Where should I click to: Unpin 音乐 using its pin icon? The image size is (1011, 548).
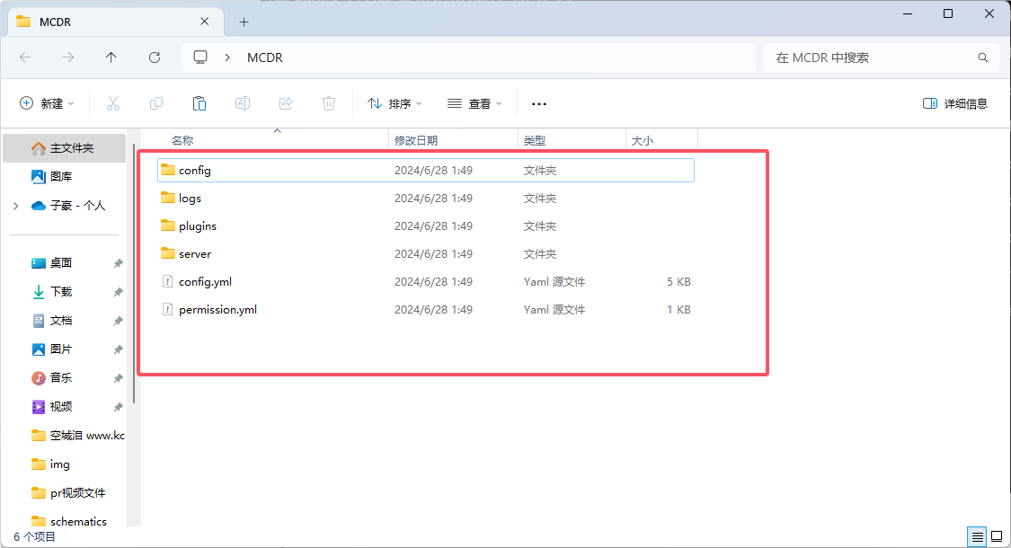118,378
